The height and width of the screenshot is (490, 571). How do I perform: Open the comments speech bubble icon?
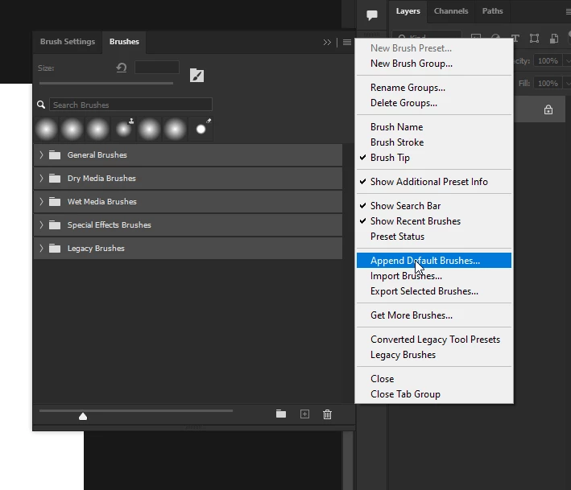372,15
